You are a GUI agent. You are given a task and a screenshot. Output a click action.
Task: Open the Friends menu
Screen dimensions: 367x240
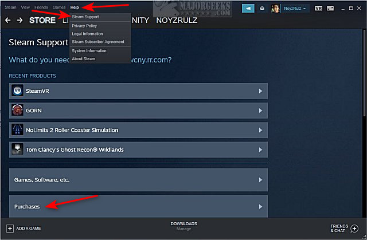click(41, 7)
